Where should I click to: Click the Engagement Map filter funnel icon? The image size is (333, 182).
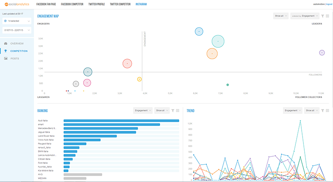coord(322,16)
